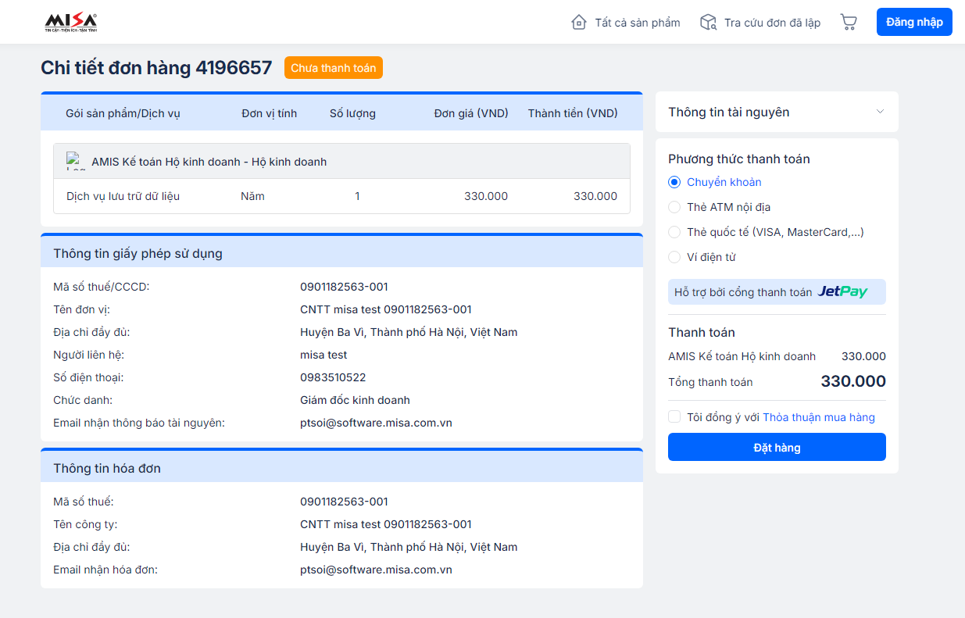Select Ví điện tử payment option
Screen dimensions: 965x618
674,257
